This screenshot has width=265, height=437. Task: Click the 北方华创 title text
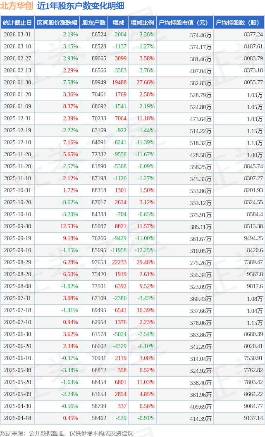click(x=17, y=6)
